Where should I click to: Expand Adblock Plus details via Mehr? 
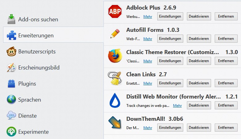coord(148,17)
